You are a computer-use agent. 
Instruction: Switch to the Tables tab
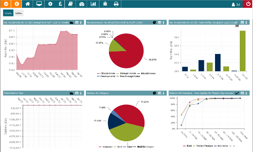pyautogui.click(x=19, y=13)
